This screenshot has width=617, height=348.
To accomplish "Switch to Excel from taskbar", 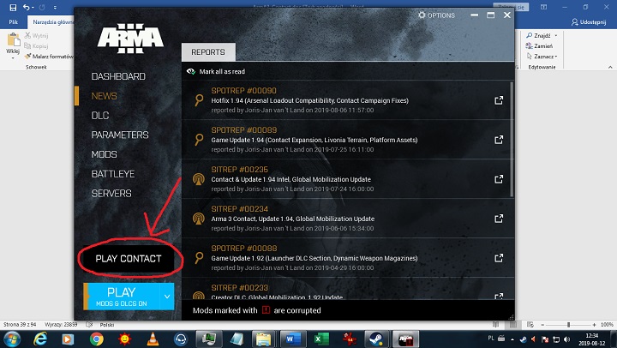I will [321, 339].
